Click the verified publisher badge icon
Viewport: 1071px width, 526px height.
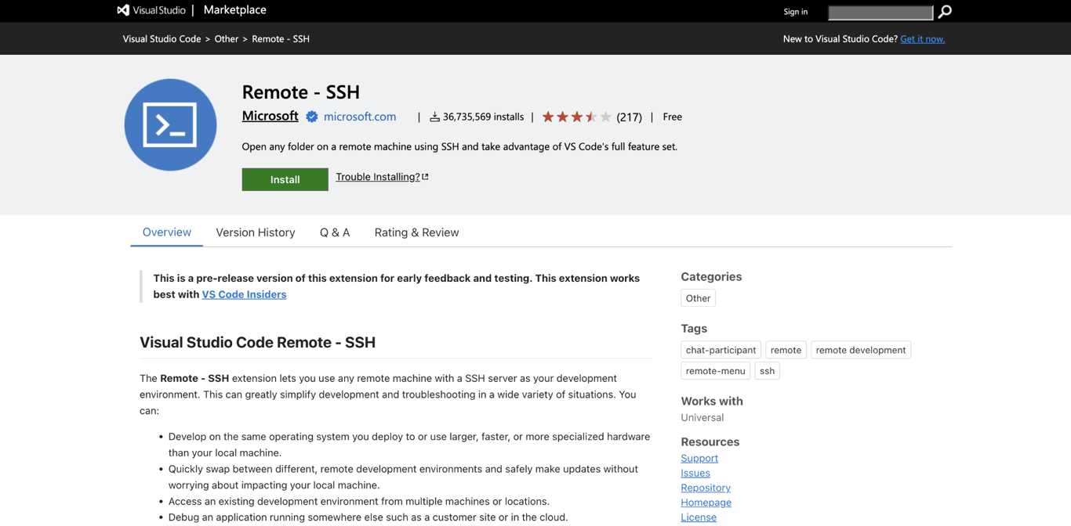pos(312,117)
